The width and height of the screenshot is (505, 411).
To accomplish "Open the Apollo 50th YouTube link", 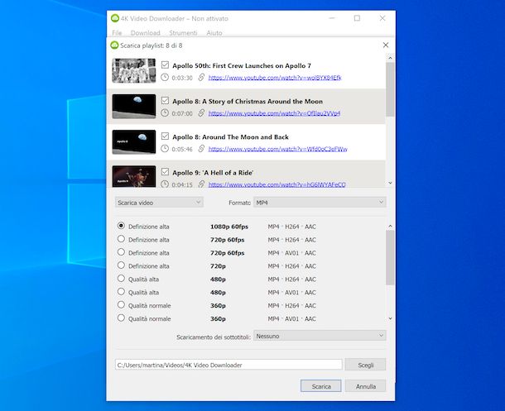I will pyautogui.click(x=275, y=78).
